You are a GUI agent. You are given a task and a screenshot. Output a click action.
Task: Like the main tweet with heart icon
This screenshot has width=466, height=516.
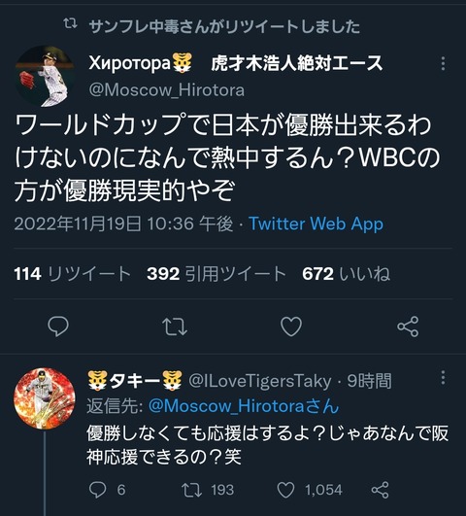coord(291,327)
